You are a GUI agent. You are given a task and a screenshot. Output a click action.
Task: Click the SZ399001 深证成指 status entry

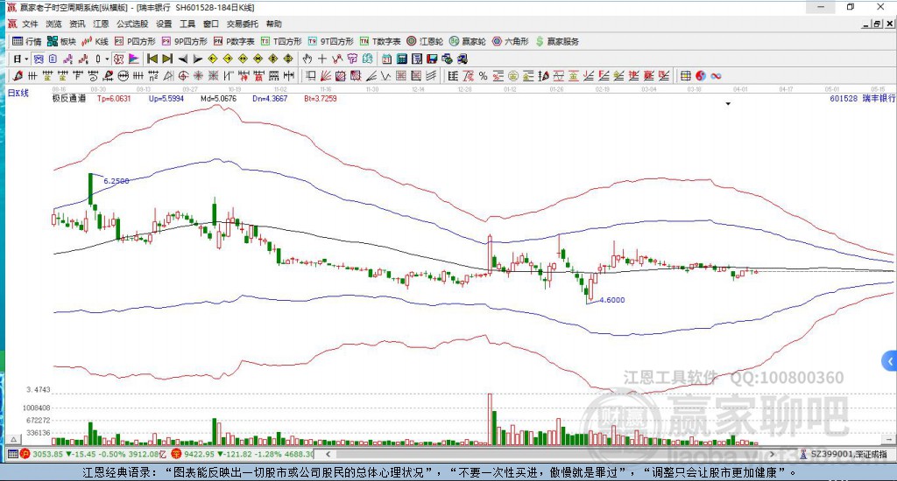844,454
